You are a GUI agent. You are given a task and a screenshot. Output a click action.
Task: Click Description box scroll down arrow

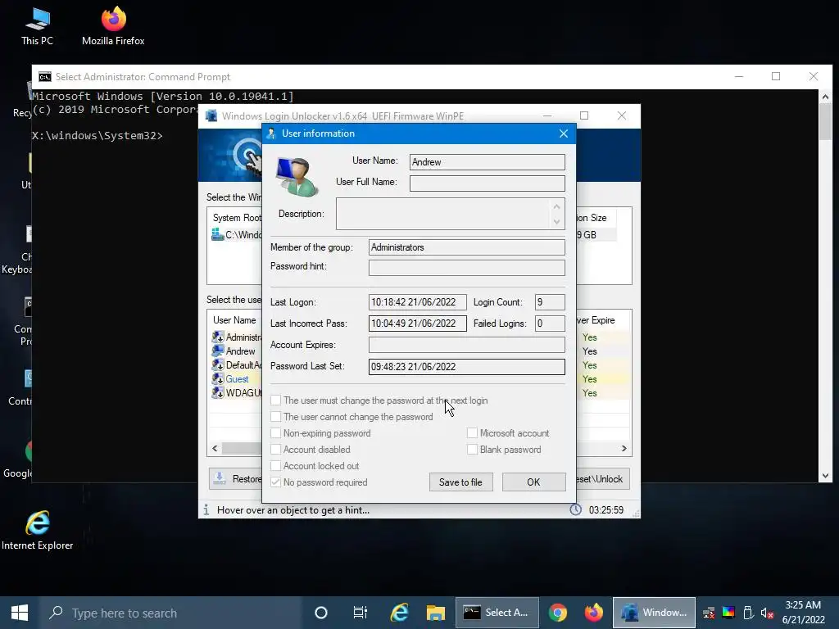(557, 221)
